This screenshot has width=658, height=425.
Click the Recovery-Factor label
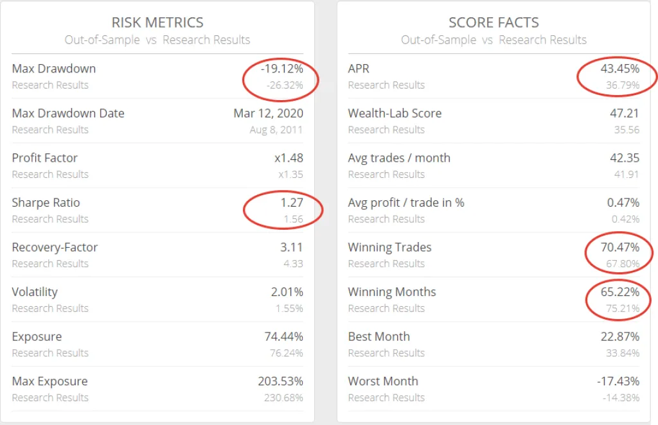[53, 247]
